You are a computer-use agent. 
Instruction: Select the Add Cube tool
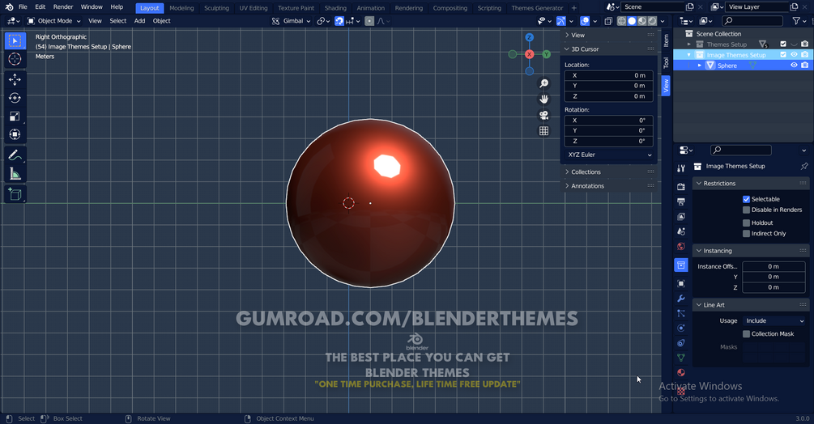coord(15,194)
